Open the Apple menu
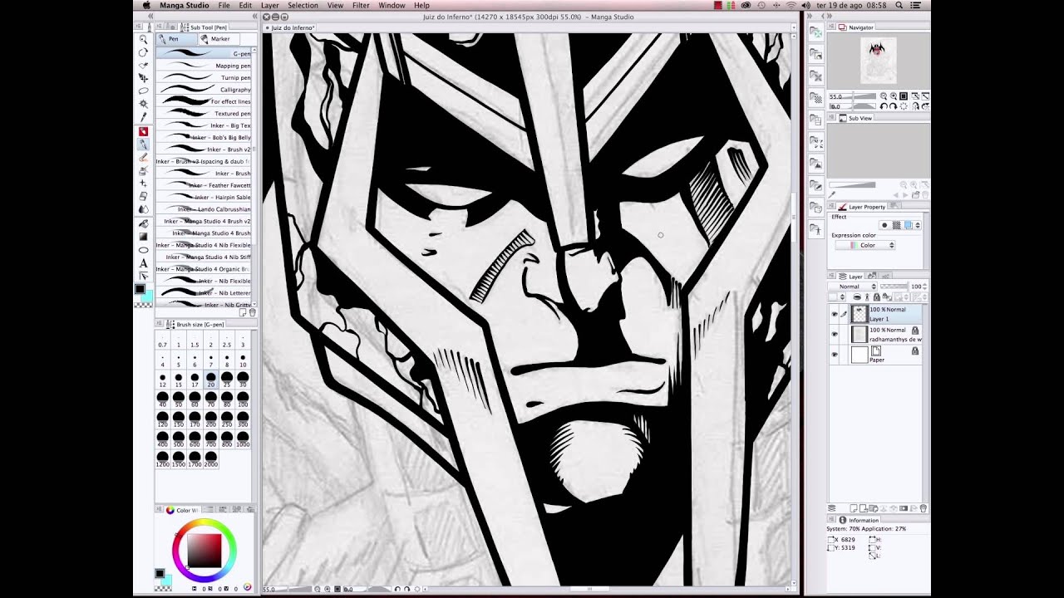Image resolution: width=1064 pixels, height=598 pixels. point(146,5)
